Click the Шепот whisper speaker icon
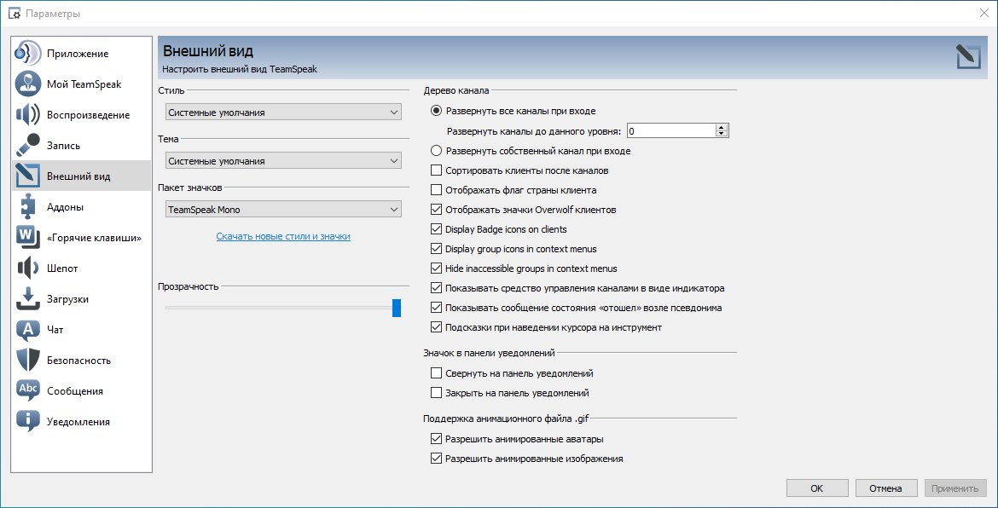The width and height of the screenshot is (998, 508). tap(28, 268)
